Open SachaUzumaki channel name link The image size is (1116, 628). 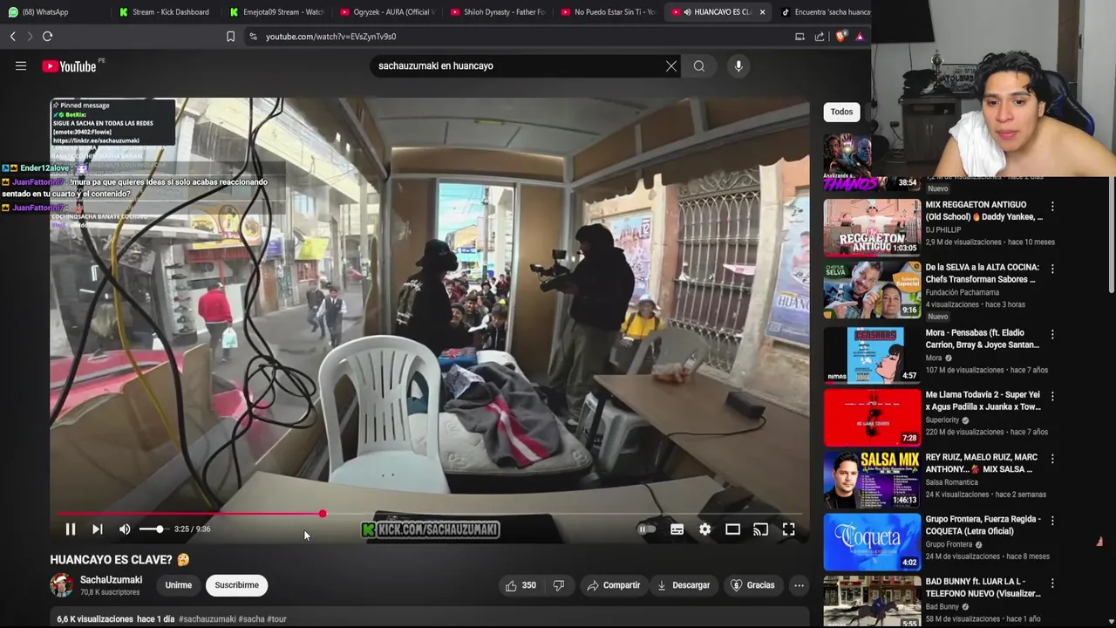pyautogui.click(x=111, y=580)
